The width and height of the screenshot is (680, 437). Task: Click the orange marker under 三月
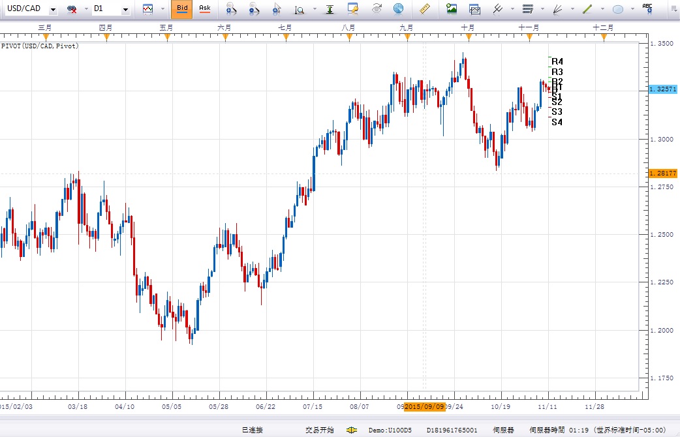(x=46, y=37)
